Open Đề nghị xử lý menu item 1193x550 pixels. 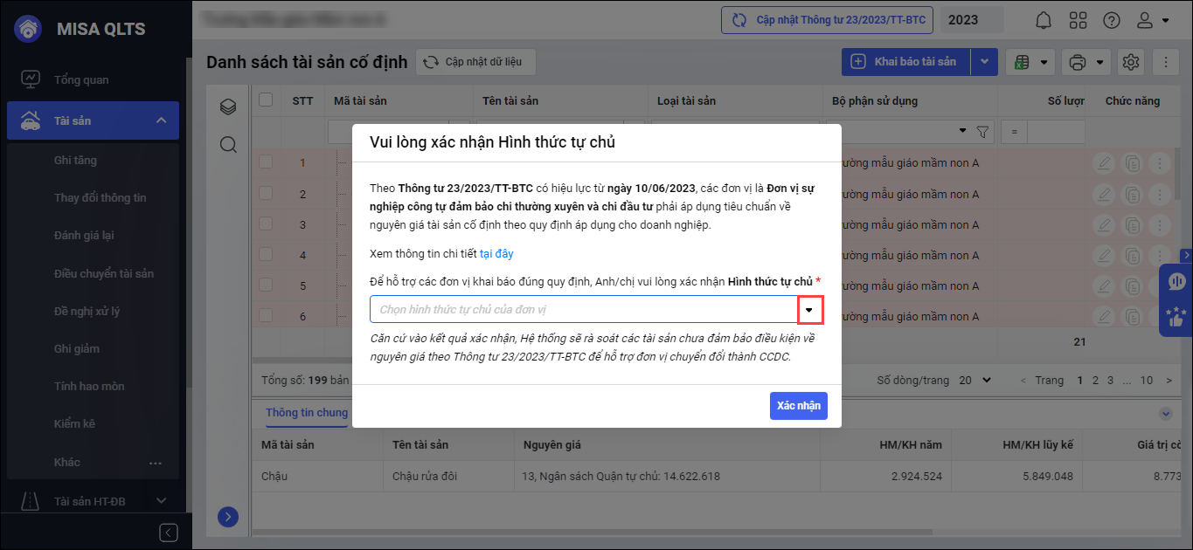point(87,311)
